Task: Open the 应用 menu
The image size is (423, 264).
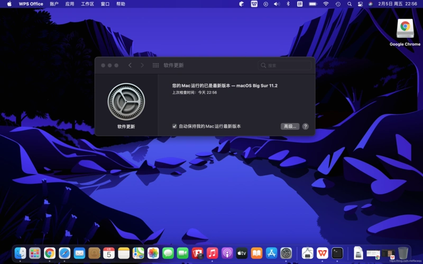Action: pyautogui.click(x=70, y=4)
